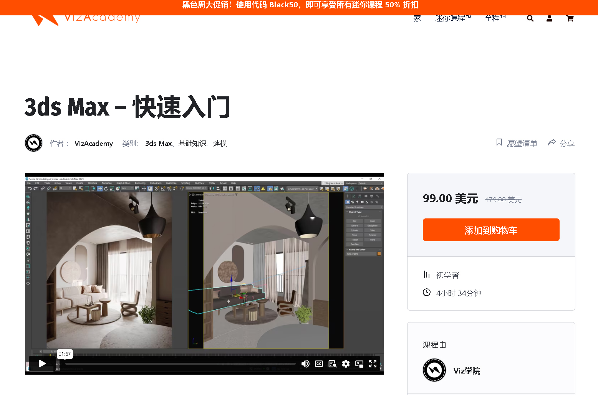Image resolution: width=598 pixels, height=395 pixels.
Task: Open the video settings gear
Action: tap(346, 364)
